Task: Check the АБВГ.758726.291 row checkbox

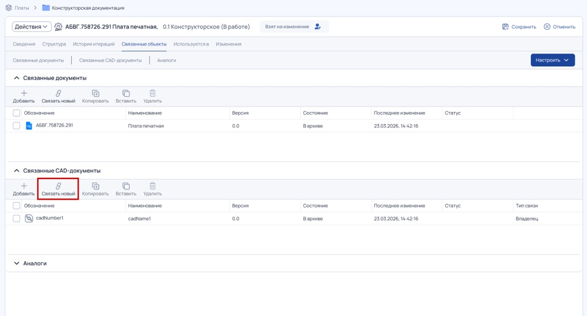Action: [x=16, y=126]
